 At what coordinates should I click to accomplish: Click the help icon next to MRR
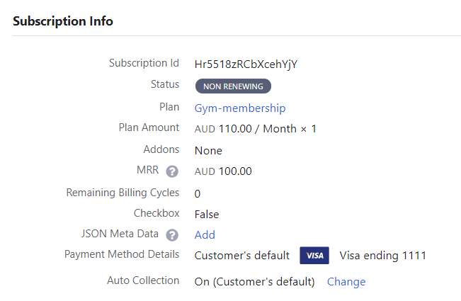(x=171, y=171)
